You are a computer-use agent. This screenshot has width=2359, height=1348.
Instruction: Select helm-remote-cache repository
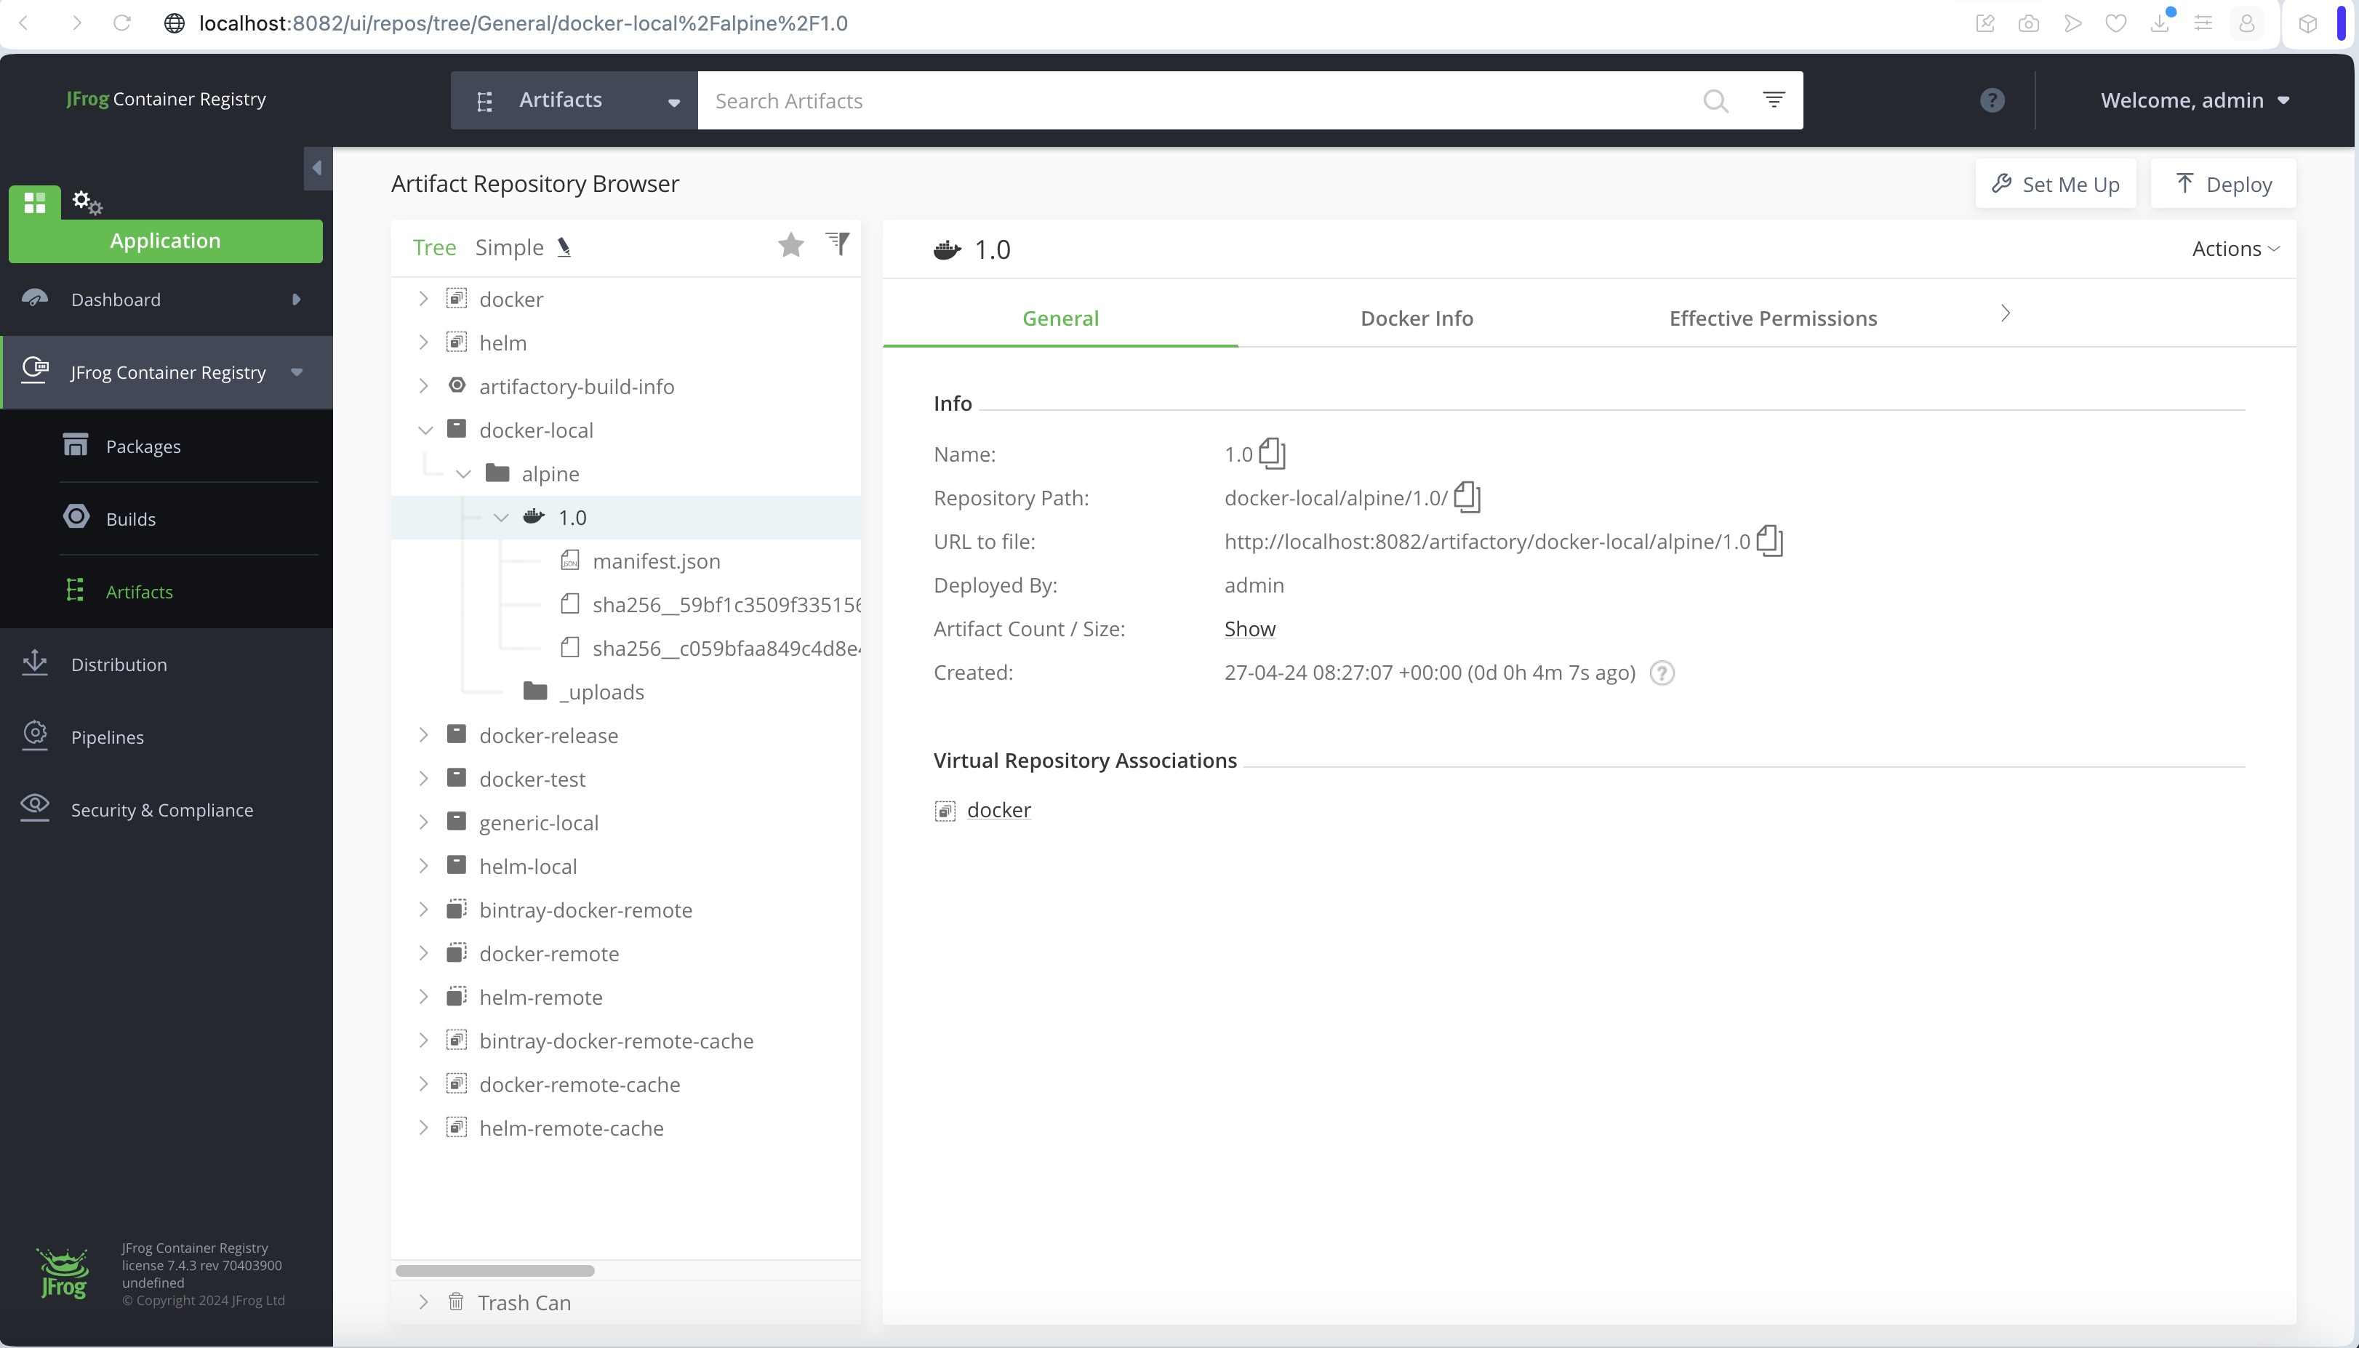tap(572, 1128)
